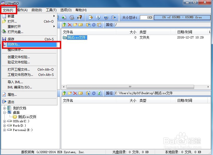Create new folder in local pane toolbar

(70, 93)
